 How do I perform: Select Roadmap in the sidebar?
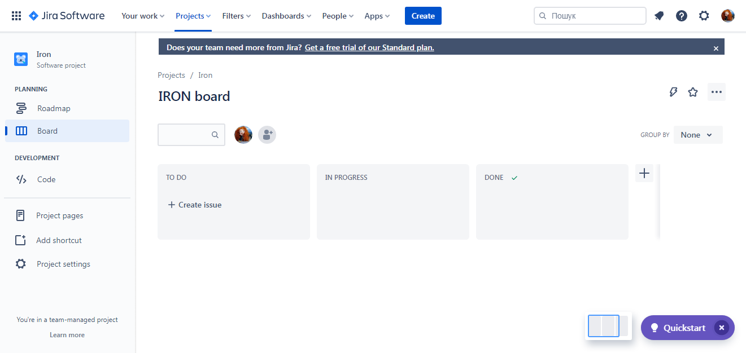(67, 108)
